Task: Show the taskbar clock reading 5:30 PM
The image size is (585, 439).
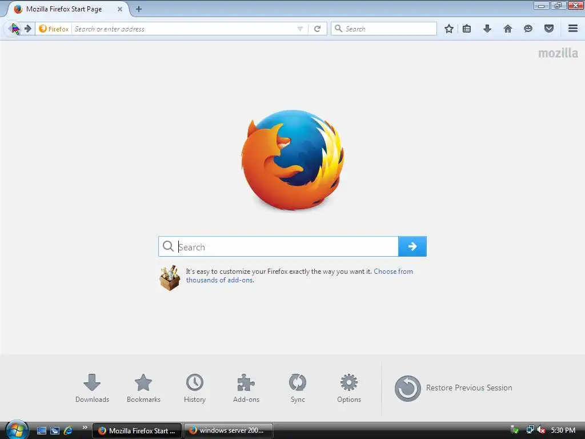Action: [563, 430]
